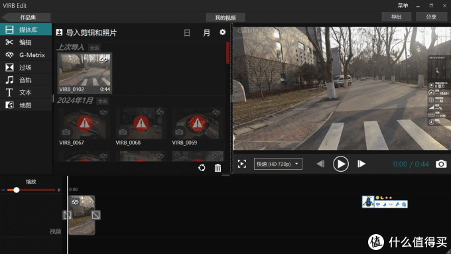Screen dimensions: 451x254
Task: Group media by day (日)
Action: 187,32
